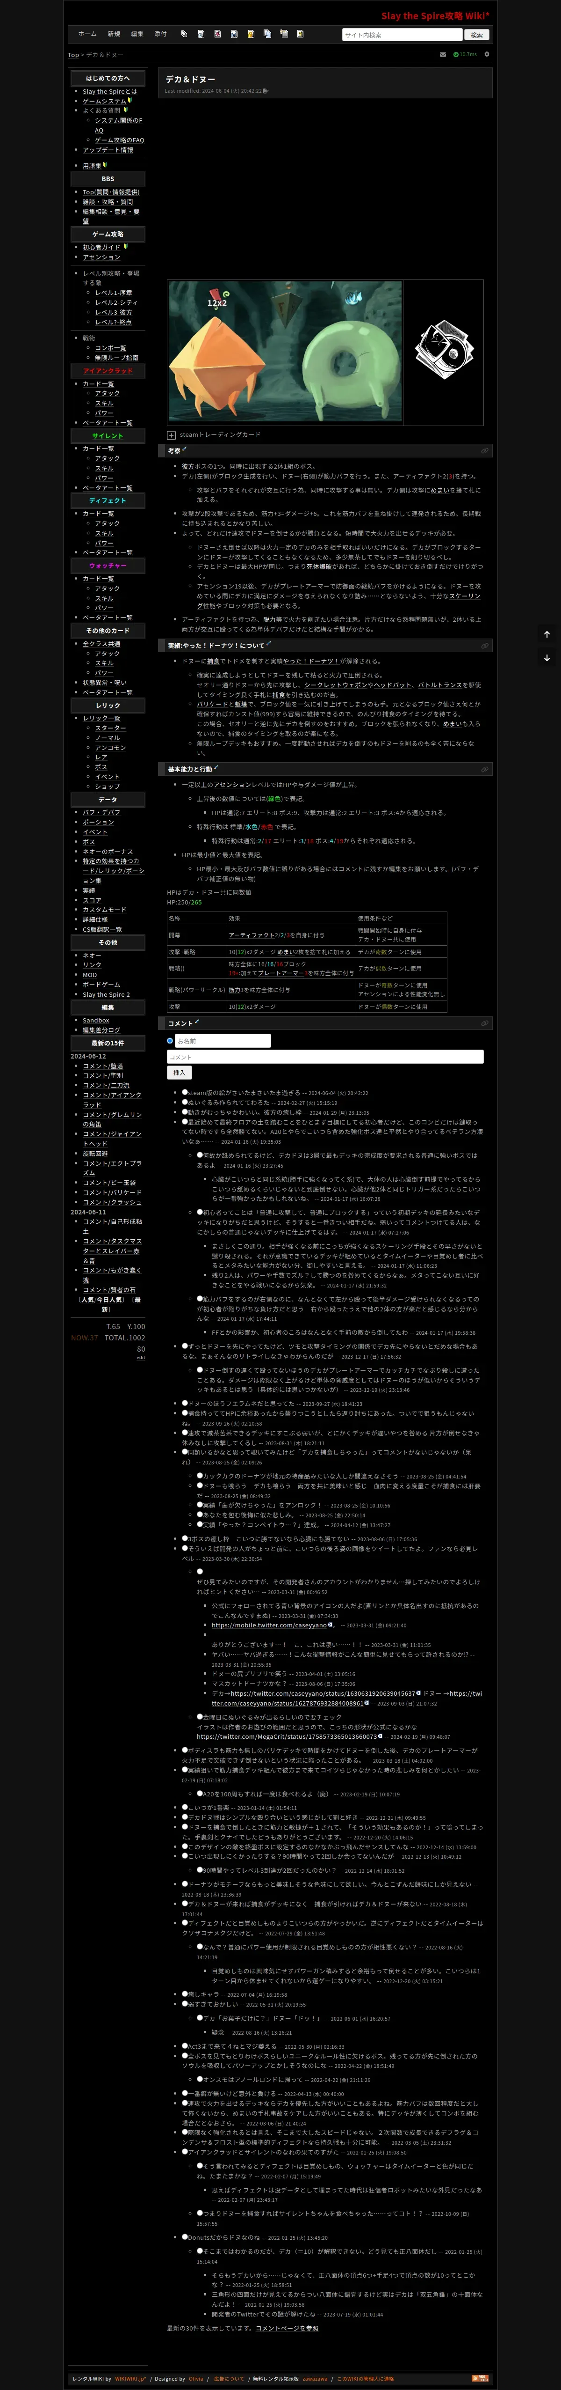Screen dimensions: 561x2390
Task: Select radio for comment ドーナのほうフェラムだと思ってた
Action: pos(185,1404)
